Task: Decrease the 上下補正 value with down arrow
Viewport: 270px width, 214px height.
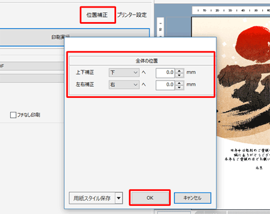Action: 179,75
